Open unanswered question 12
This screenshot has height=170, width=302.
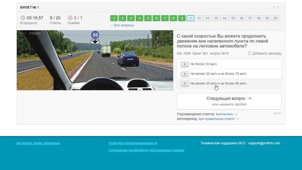point(207,18)
